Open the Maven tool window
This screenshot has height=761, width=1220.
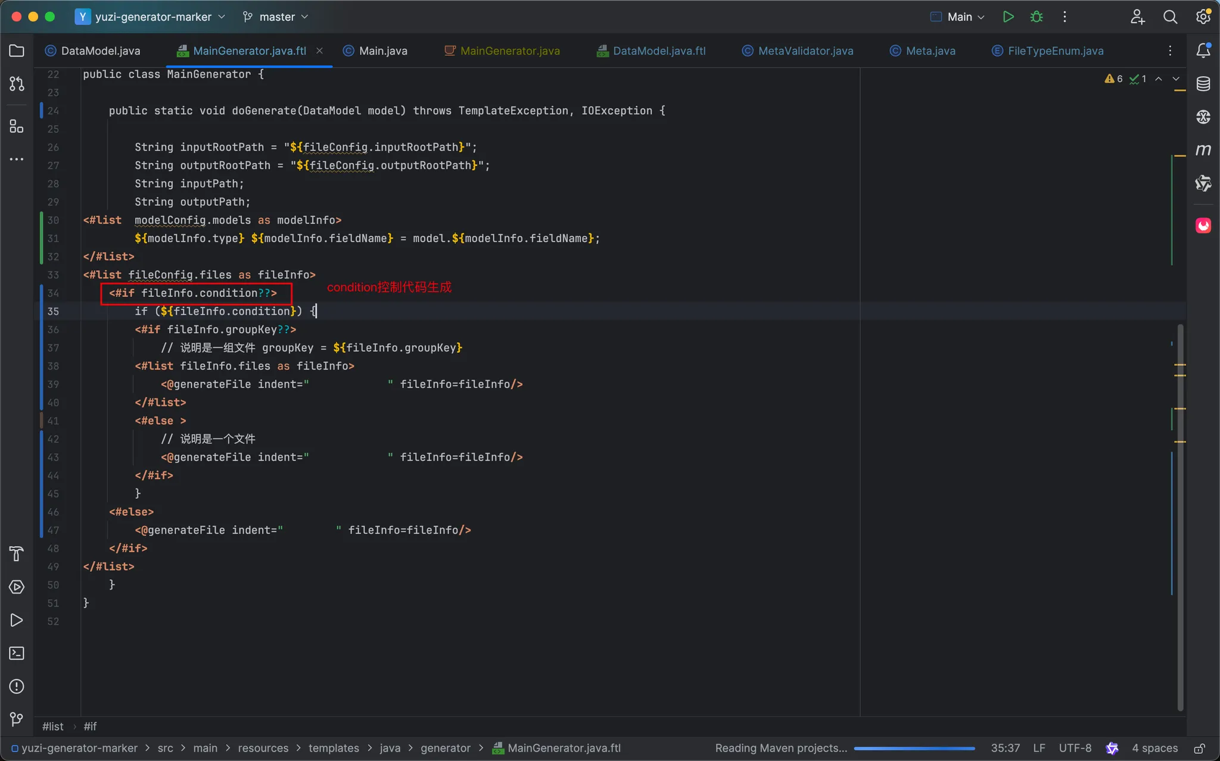point(1203,149)
